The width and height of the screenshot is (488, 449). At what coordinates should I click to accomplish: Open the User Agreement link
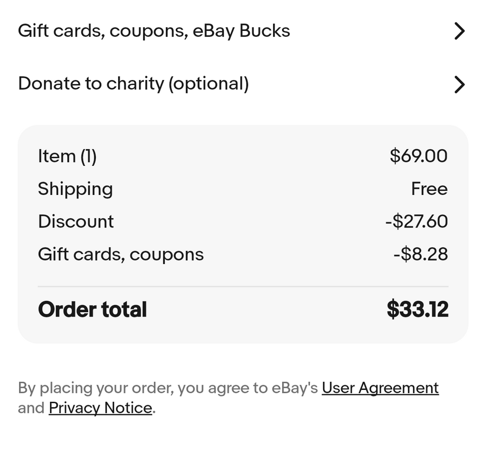[380, 388]
